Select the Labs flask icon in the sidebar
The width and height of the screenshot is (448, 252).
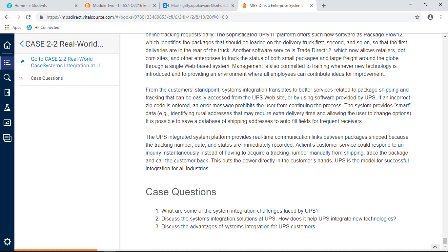(7, 108)
